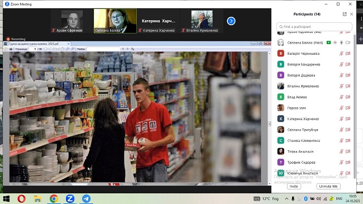Open the PDF viewer hamburger menu
The width and height of the screenshot is (363, 204).
point(6,44)
